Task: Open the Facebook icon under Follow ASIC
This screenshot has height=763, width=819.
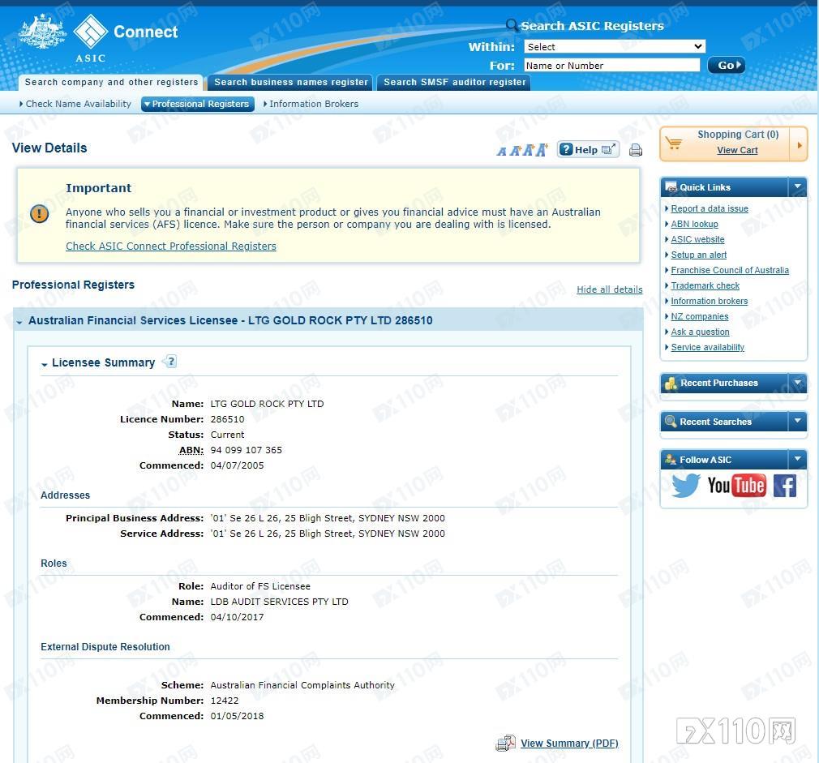Action: coord(784,485)
